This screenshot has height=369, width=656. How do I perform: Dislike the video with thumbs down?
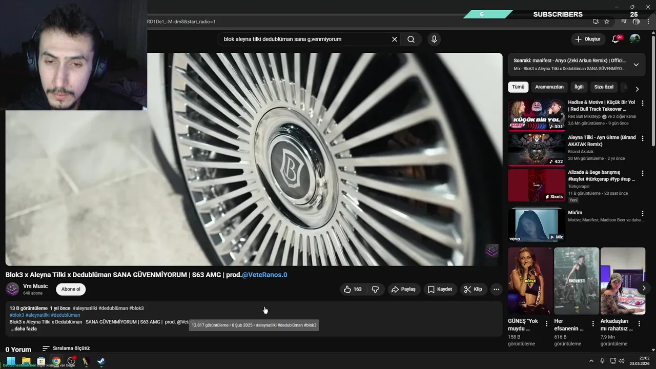(x=375, y=289)
